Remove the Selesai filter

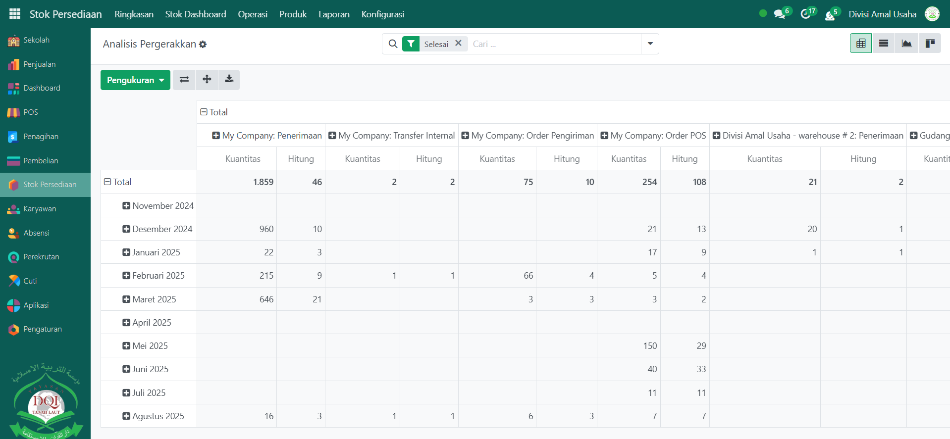coord(459,44)
